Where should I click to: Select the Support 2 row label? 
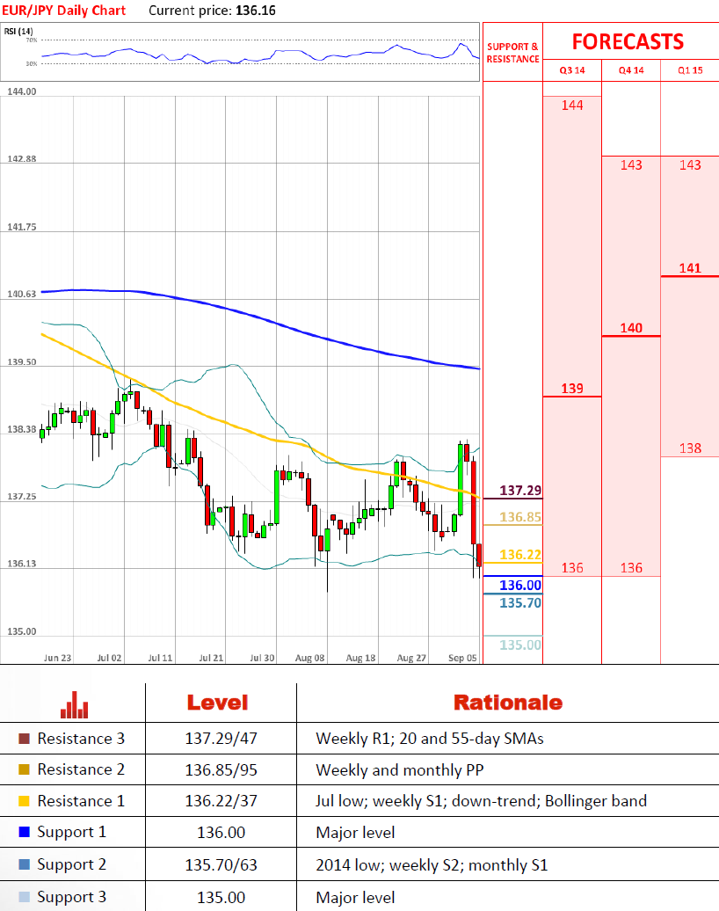pyautogui.click(x=71, y=865)
